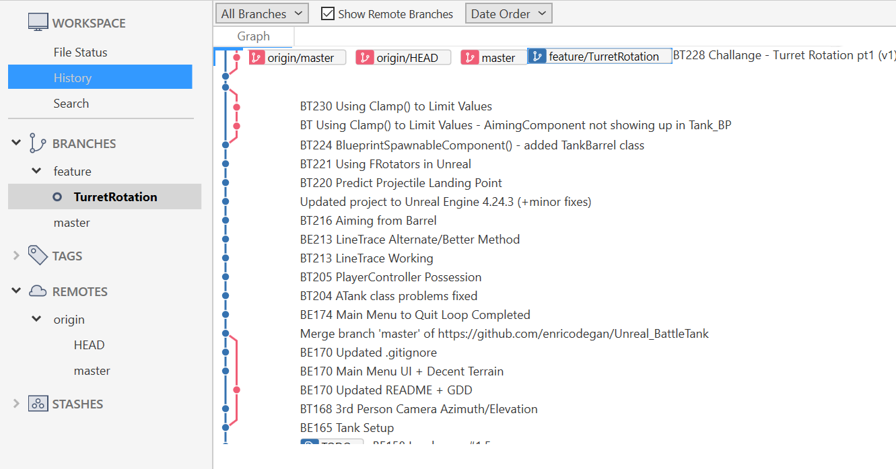Click the feature/TurretRotation label icon

tap(537, 57)
